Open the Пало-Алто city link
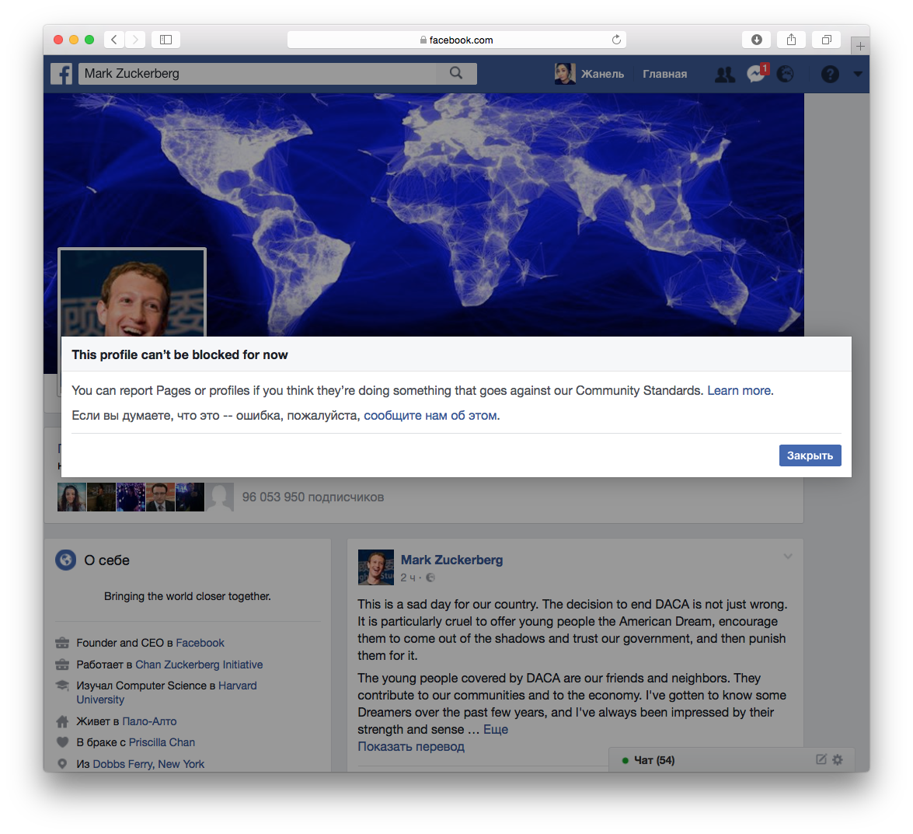This screenshot has height=834, width=913. click(149, 721)
